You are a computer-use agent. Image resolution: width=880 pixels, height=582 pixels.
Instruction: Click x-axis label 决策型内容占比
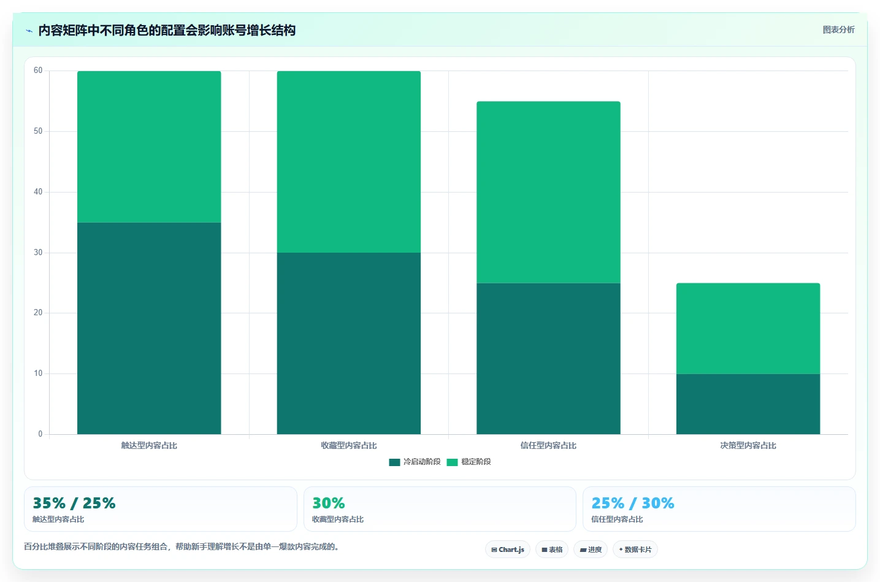coord(748,446)
